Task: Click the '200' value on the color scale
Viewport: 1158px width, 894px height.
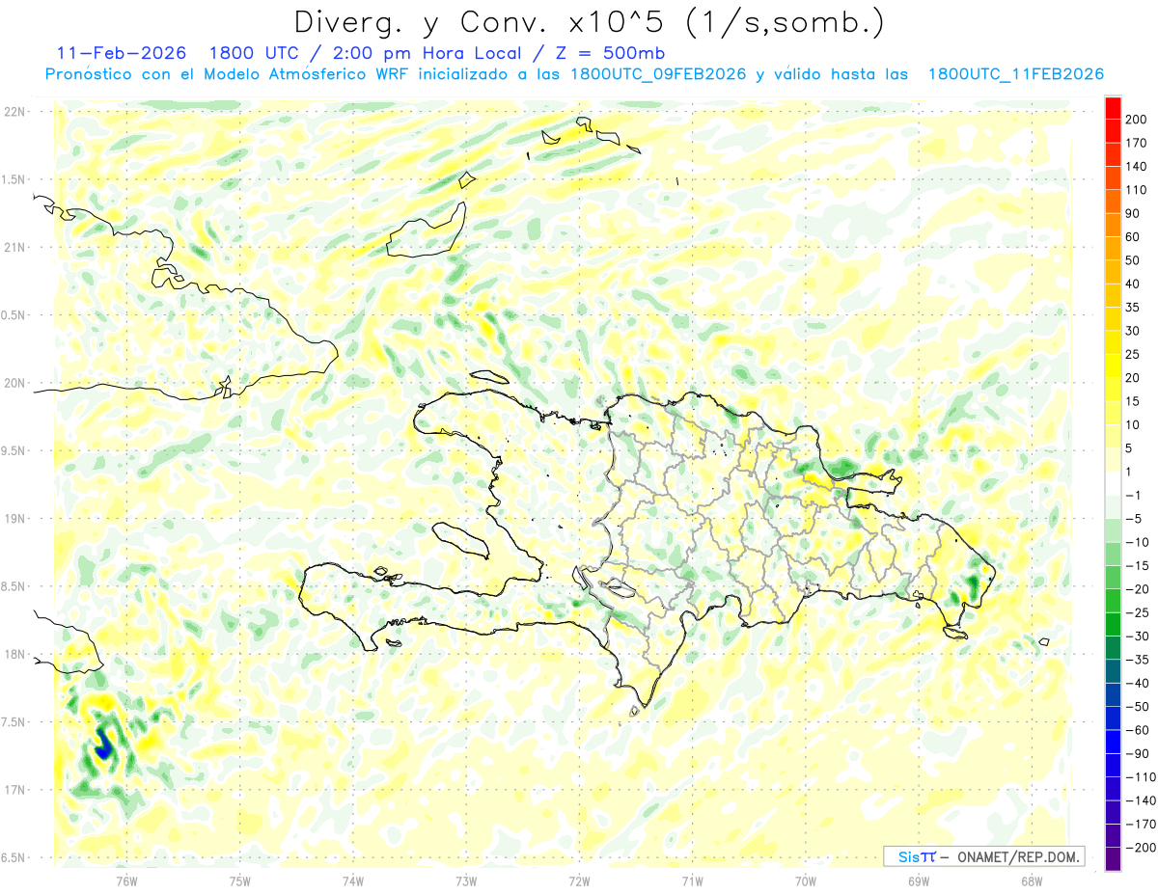Action: pos(1136,120)
